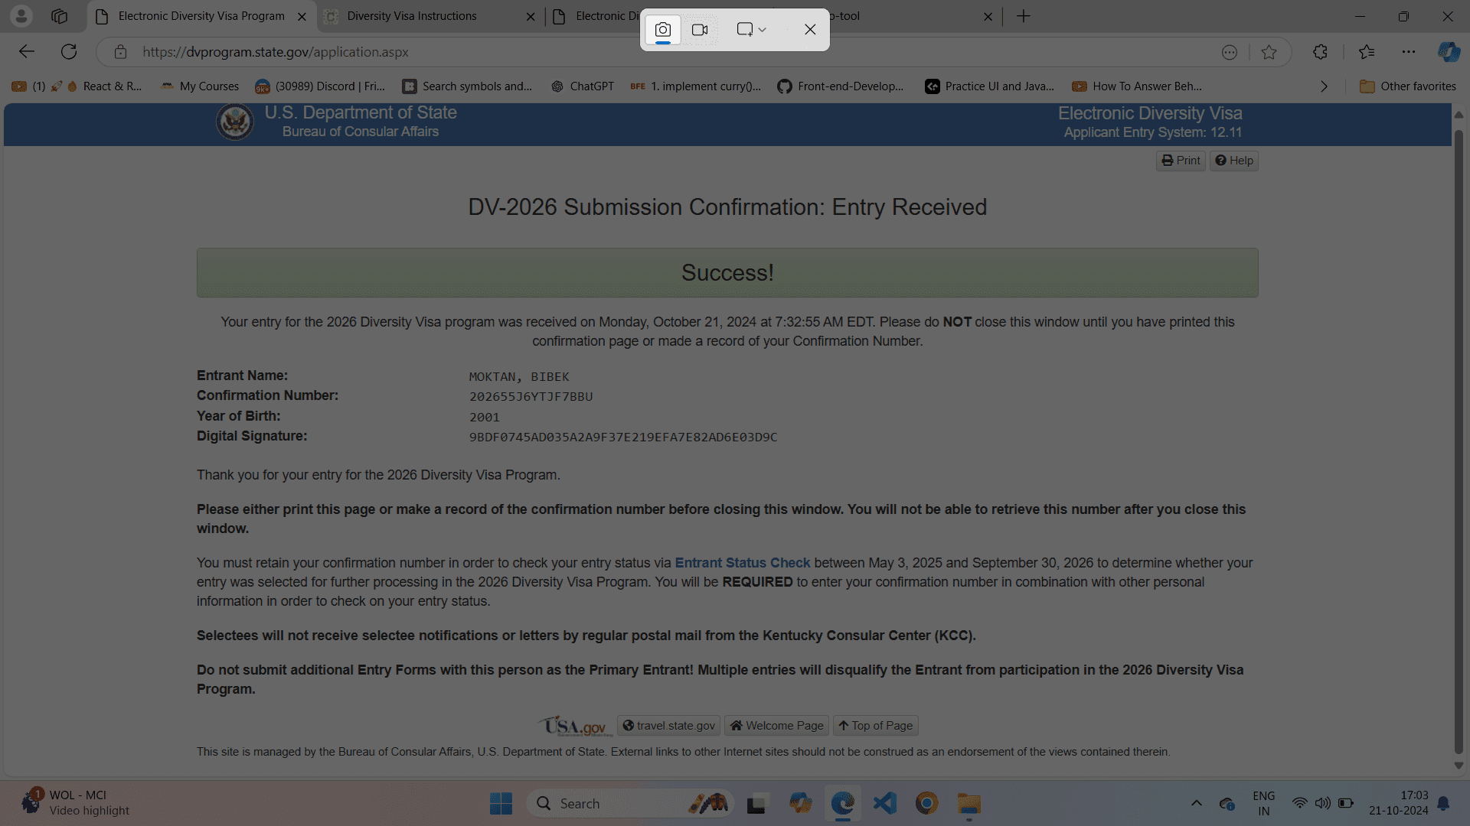Expand the snipping shape dropdown

tap(751, 30)
